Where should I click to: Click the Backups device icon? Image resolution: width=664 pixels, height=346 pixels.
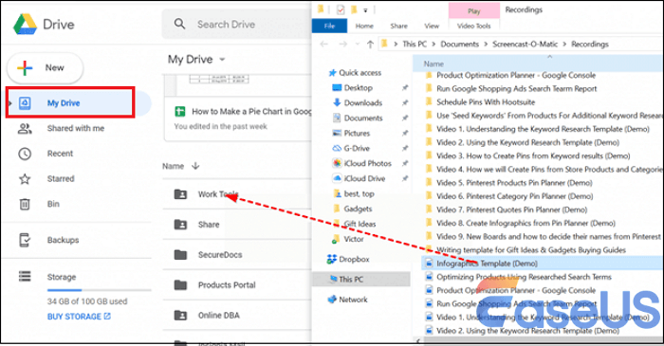pyautogui.click(x=25, y=240)
